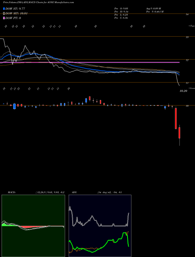Click the 10 price axis label

187,106
